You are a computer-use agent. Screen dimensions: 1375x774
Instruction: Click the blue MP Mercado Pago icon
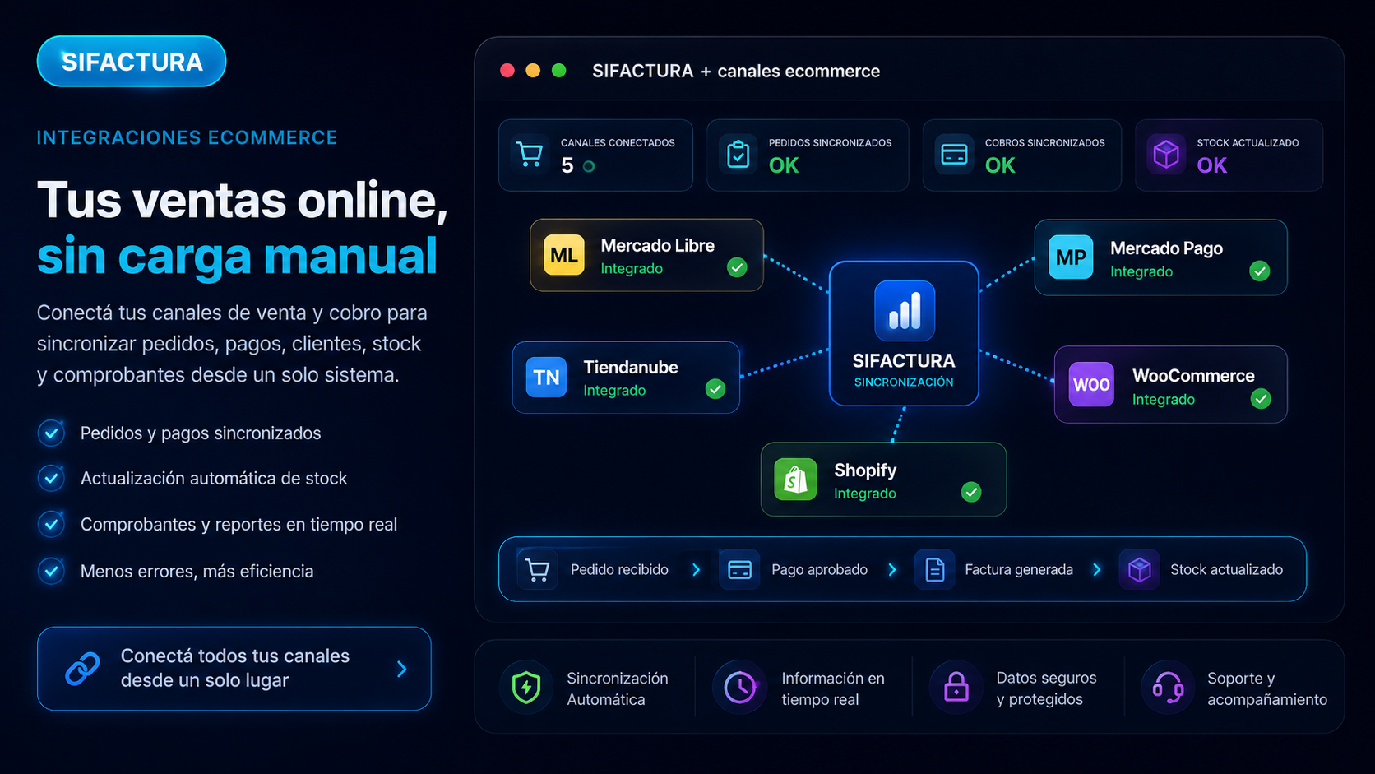click(x=1071, y=257)
